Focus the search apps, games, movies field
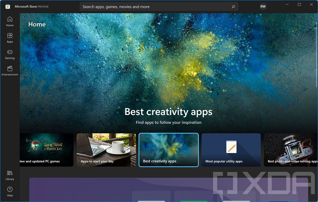The width and height of the screenshot is (318, 202). (x=159, y=7)
